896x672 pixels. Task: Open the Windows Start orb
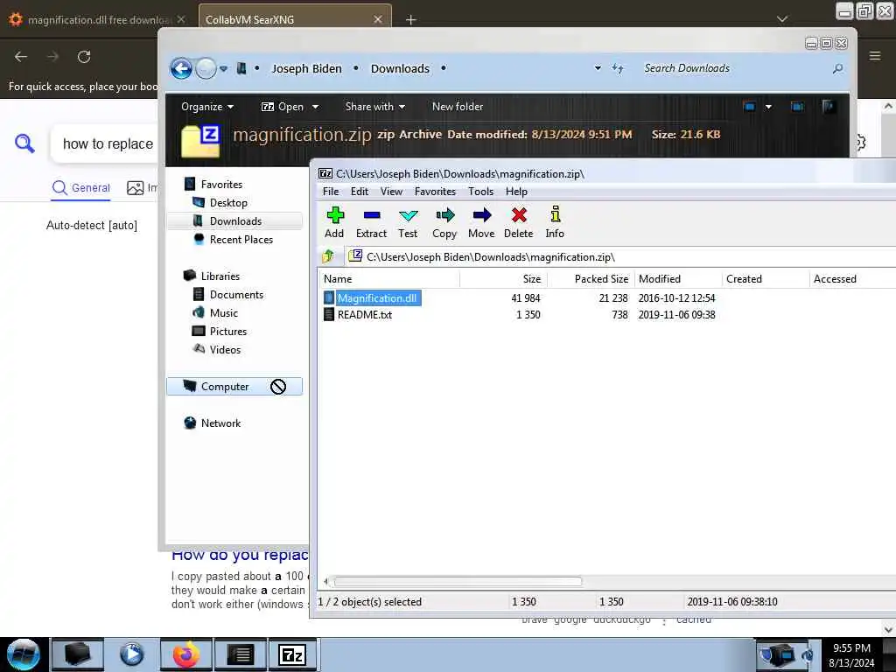click(x=23, y=654)
